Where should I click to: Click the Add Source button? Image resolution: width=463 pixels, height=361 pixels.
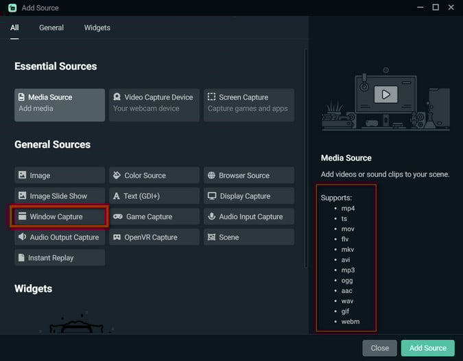(428, 348)
